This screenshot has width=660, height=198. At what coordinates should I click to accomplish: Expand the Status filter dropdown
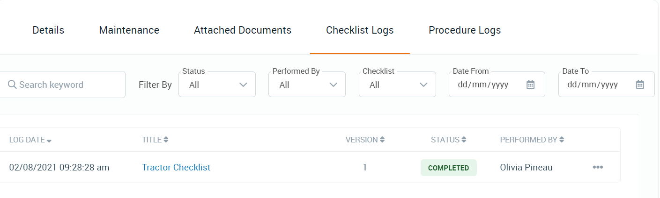point(217,85)
